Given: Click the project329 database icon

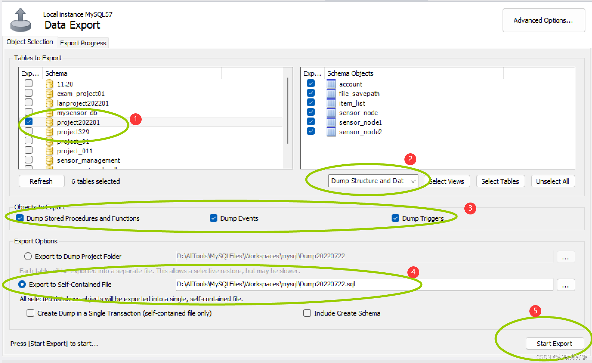Looking at the screenshot, I should click(49, 132).
